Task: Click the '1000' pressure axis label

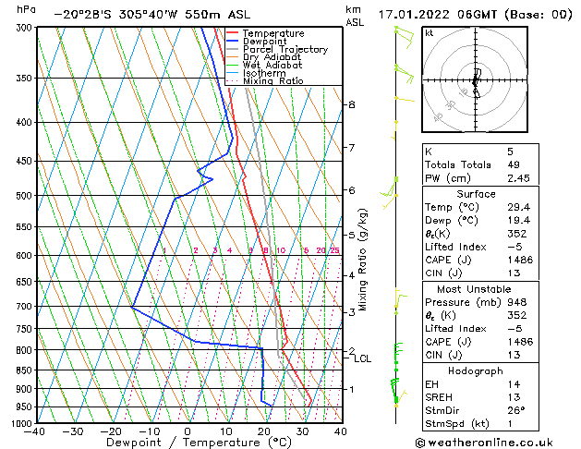Action: click(23, 424)
